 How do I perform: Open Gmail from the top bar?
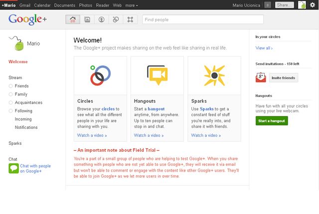coord(25,5)
